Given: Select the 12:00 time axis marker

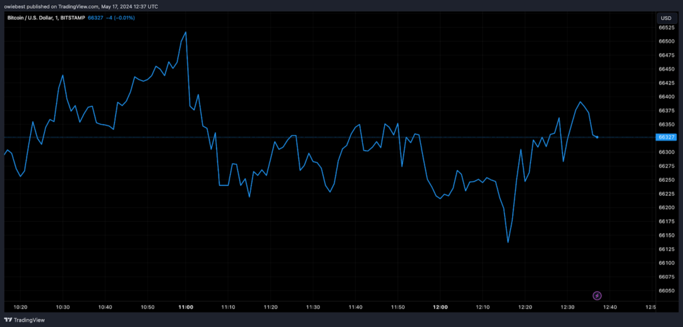Looking at the screenshot, I should [x=440, y=307].
